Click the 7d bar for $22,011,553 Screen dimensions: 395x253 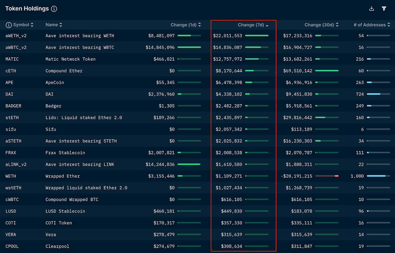click(x=257, y=35)
